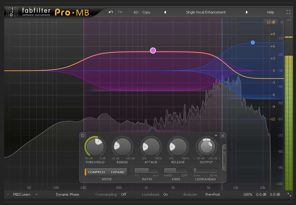Viewport: 296px width, 205px height.
Task: Switch mode to EXPAND
Action: (x=118, y=172)
